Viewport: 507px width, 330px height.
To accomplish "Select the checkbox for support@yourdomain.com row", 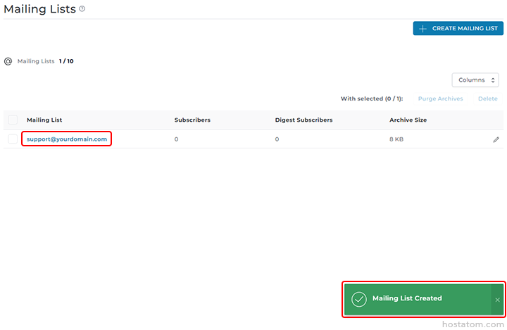I will (x=13, y=139).
